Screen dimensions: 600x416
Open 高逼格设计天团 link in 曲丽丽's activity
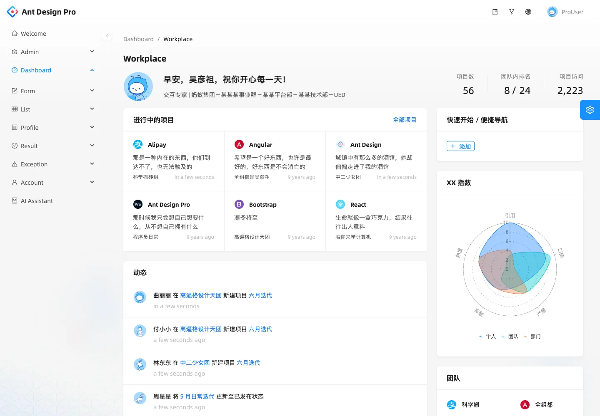click(x=201, y=295)
